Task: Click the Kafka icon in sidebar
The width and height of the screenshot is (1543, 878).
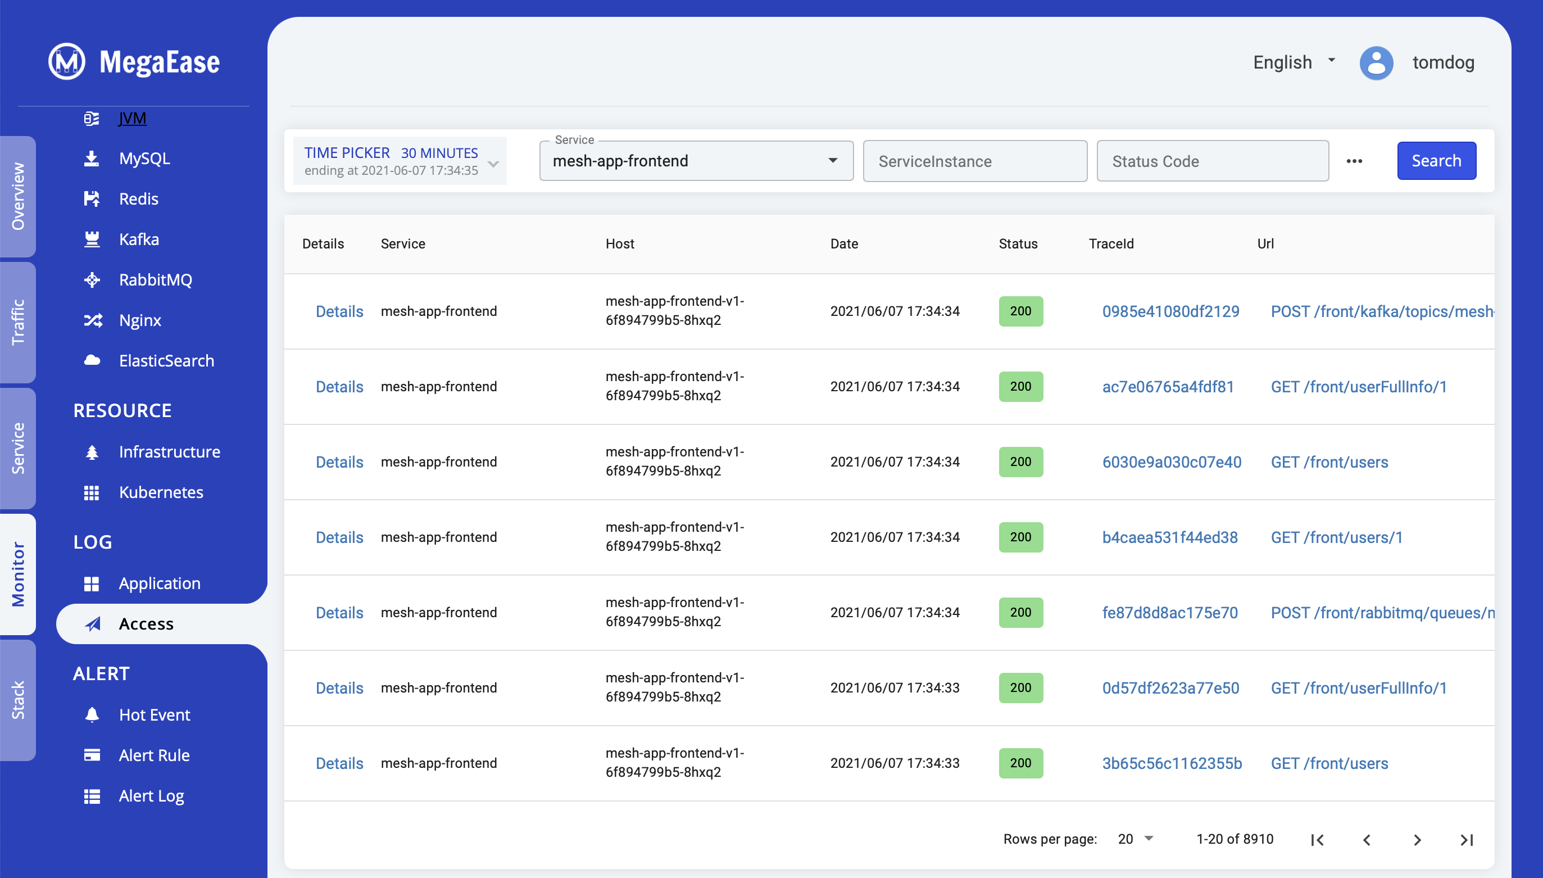Action: 92,239
